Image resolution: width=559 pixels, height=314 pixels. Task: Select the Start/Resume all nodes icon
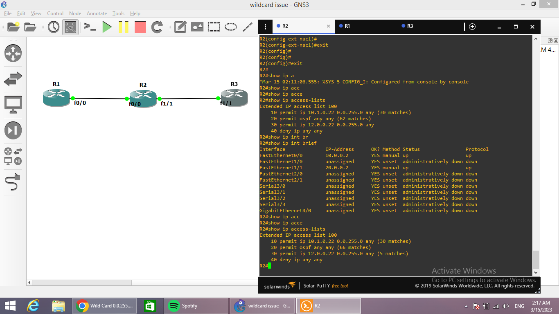click(x=107, y=26)
